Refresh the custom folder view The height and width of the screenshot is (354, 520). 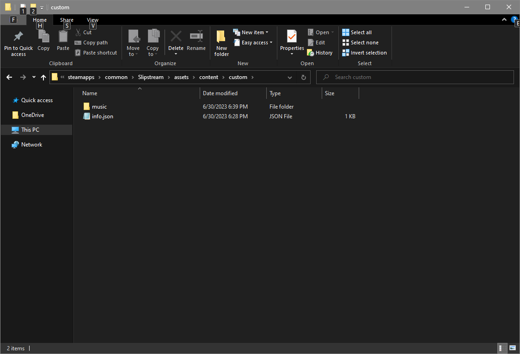tap(303, 77)
